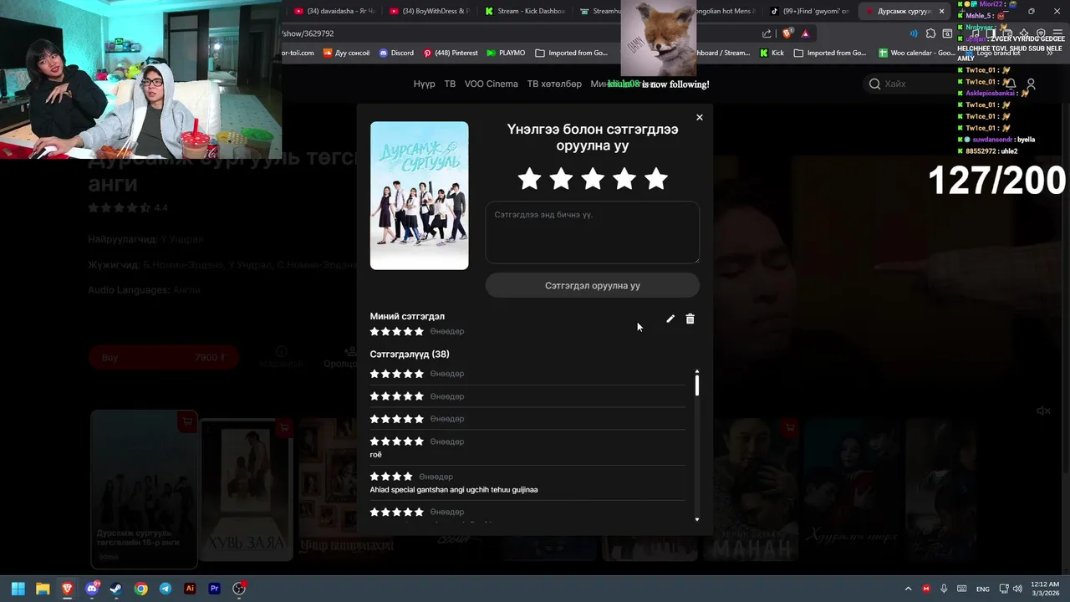1070x602 pixels.
Task: Open the ТВ хөтөлбөр navigation item
Action: pos(554,84)
